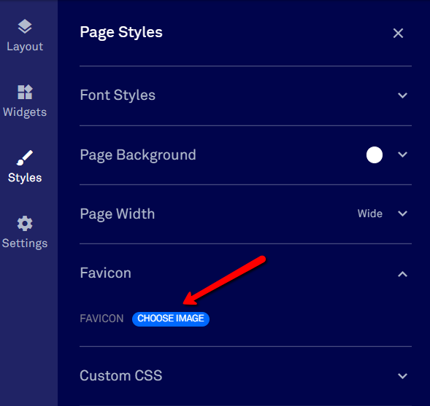Collapse the Favicon section chevron
Image resolution: width=430 pixels, height=406 pixels.
(402, 274)
